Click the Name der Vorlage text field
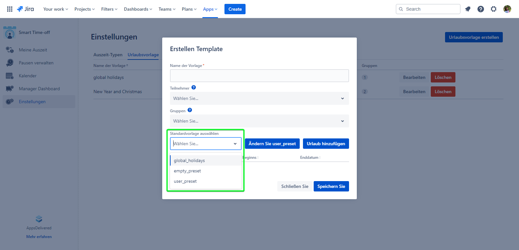Image resolution: width=519 pixels, height=250 pixels. click(x=259, y=76)
